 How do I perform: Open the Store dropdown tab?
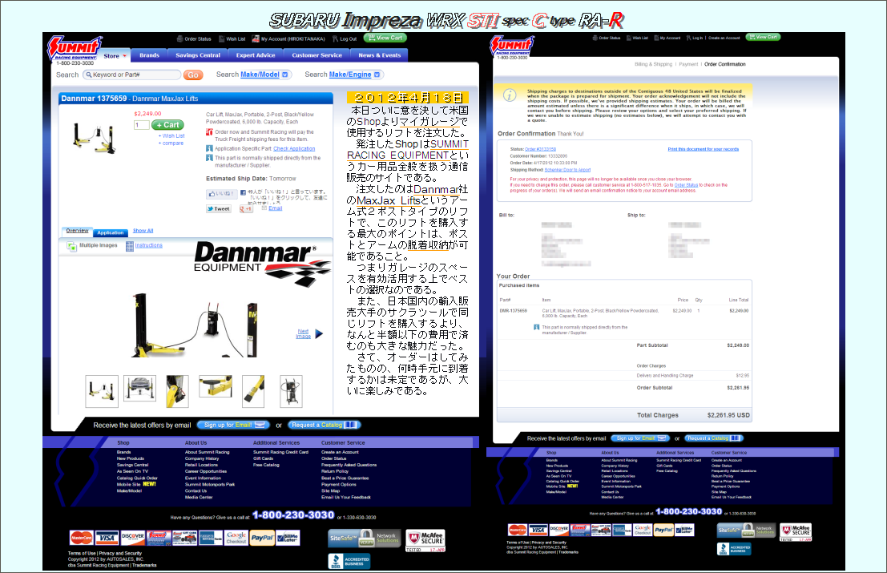(x=115, y=55)
